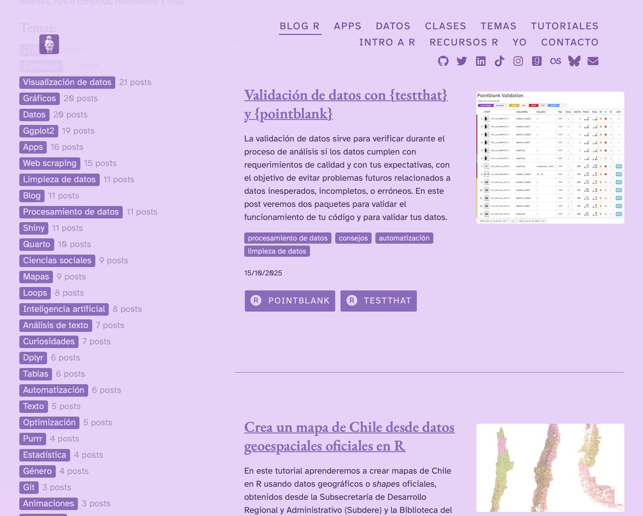Open the Chile maps thumbnail image
The height and width of the screenshot is (516, 643).
(550, 468)
